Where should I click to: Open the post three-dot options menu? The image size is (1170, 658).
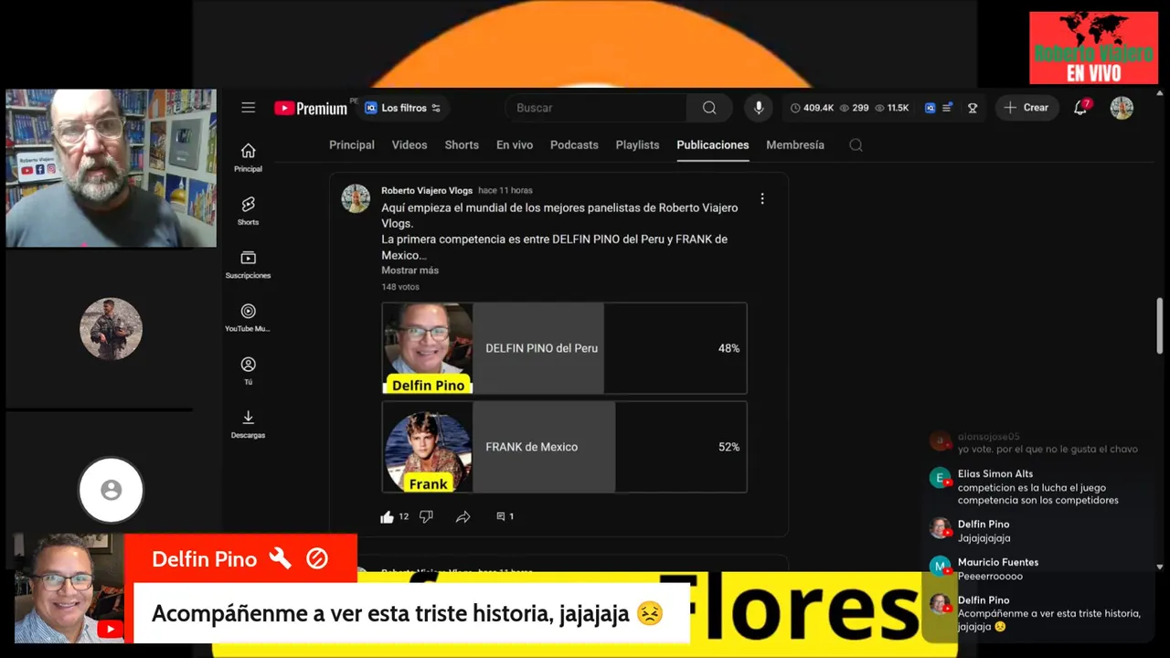762,198
